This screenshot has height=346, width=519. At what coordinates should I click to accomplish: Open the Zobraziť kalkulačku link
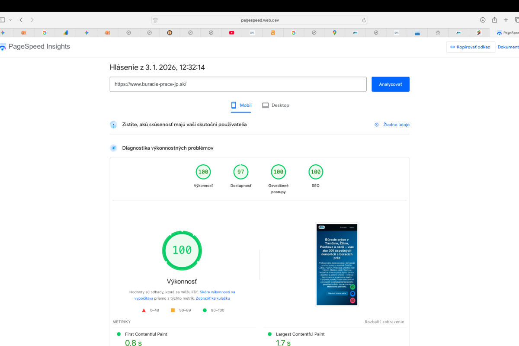point(213,298)
